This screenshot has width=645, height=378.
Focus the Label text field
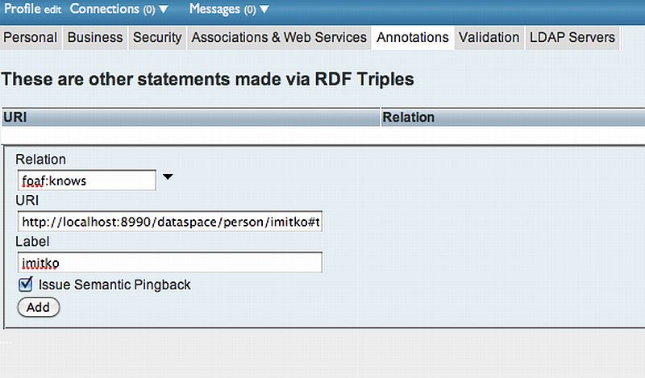[169, 263]
